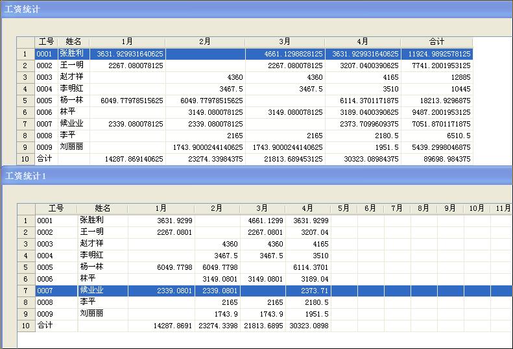Click the name cell 候业业 in the bottom table

tap(102, 291)
